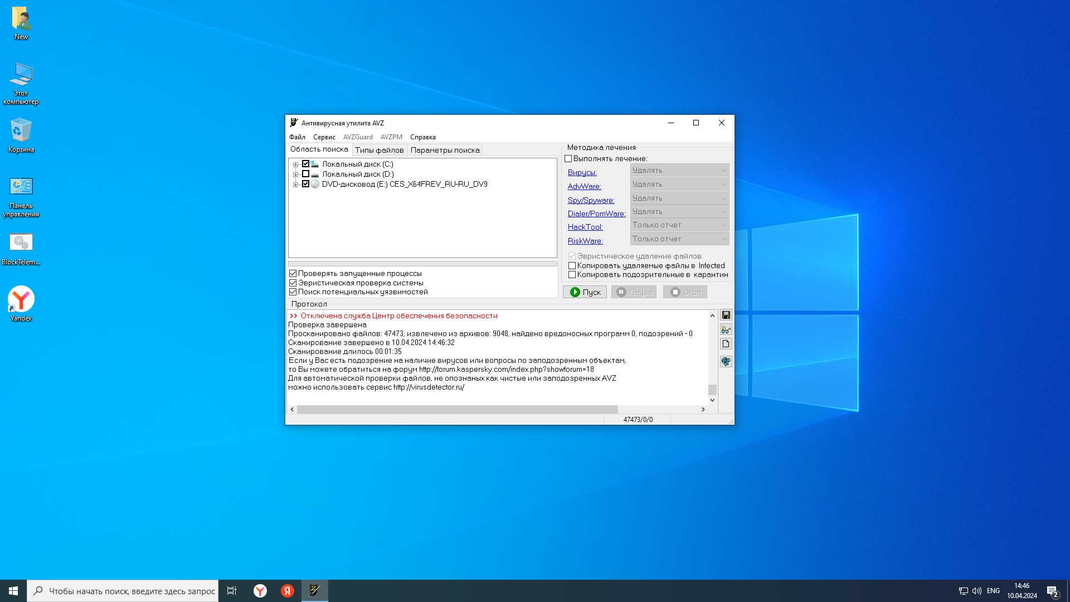
Task: Expand the DVD-дисковод (E:) tree node
Action: (x=296, y=185)
